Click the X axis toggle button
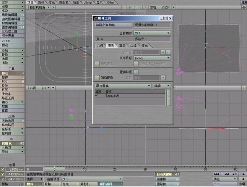247x187 pixels. click(x=3, y=169)
